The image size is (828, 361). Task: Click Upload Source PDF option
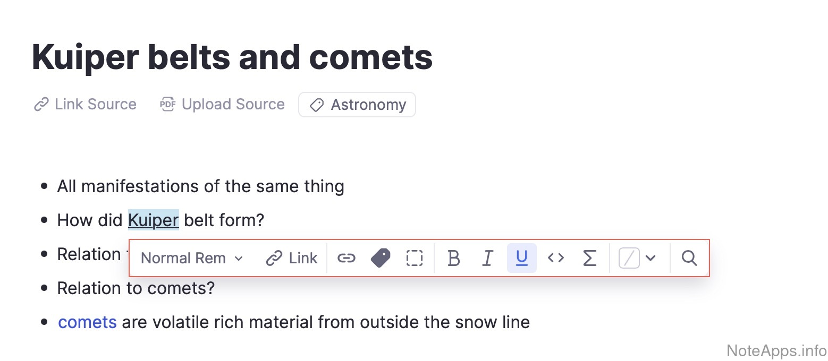[223, 104]
